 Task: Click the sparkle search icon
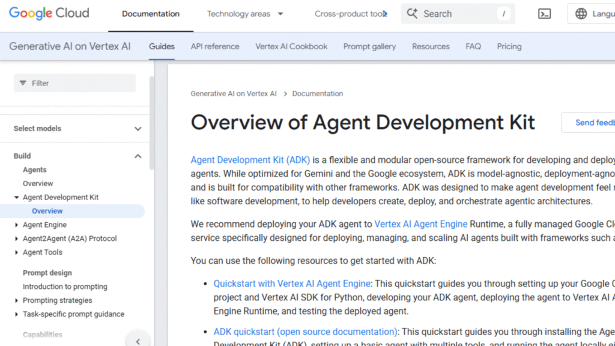point(412,14)
